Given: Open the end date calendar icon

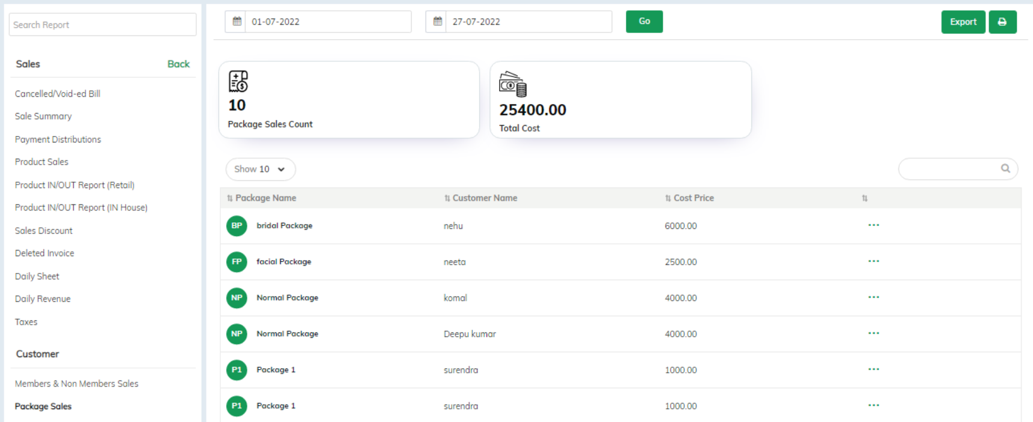Looking at the screenshot, I should [x=438, y=22].
